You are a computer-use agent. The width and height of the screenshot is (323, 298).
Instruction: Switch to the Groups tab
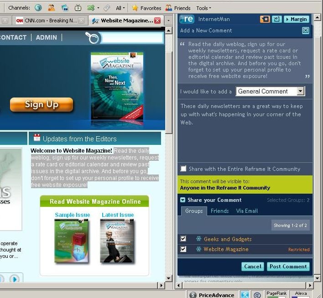194,211
